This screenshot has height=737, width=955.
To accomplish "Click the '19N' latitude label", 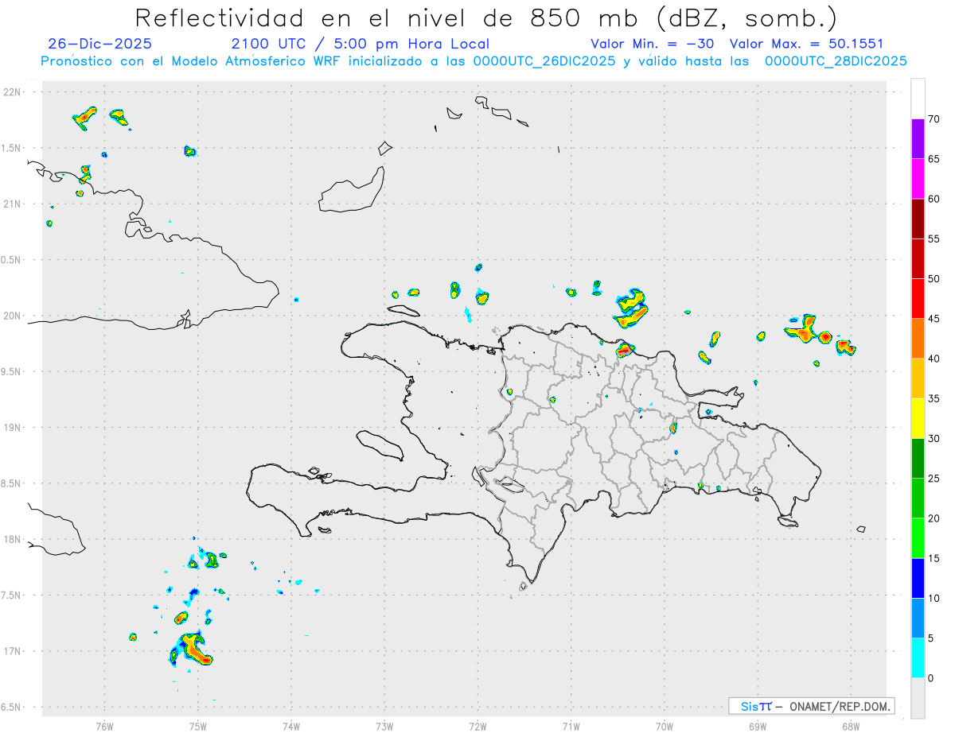I will (14, 428).
